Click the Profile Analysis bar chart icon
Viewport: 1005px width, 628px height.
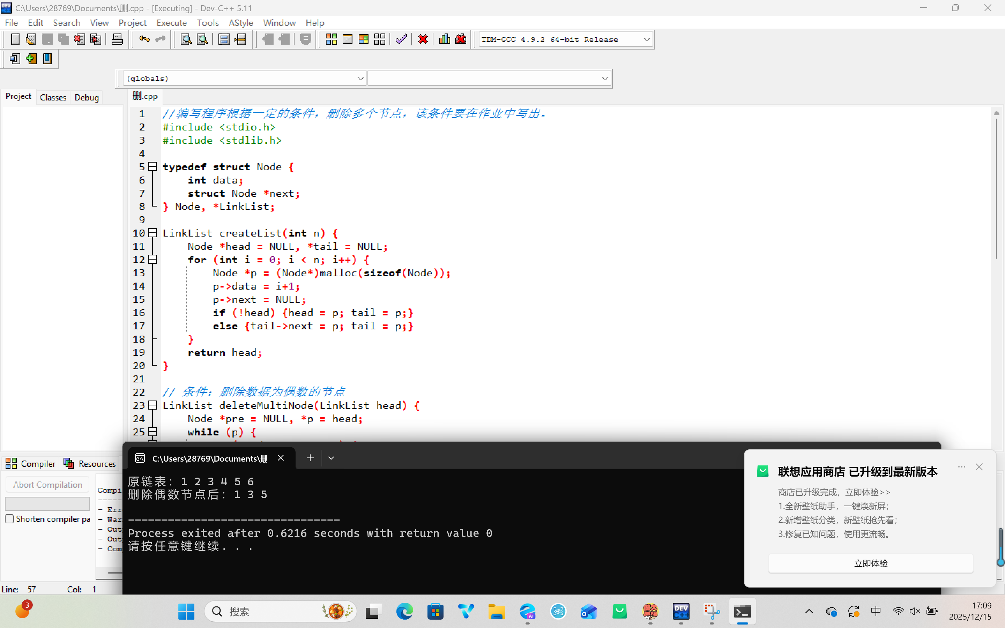click(444, 39)
